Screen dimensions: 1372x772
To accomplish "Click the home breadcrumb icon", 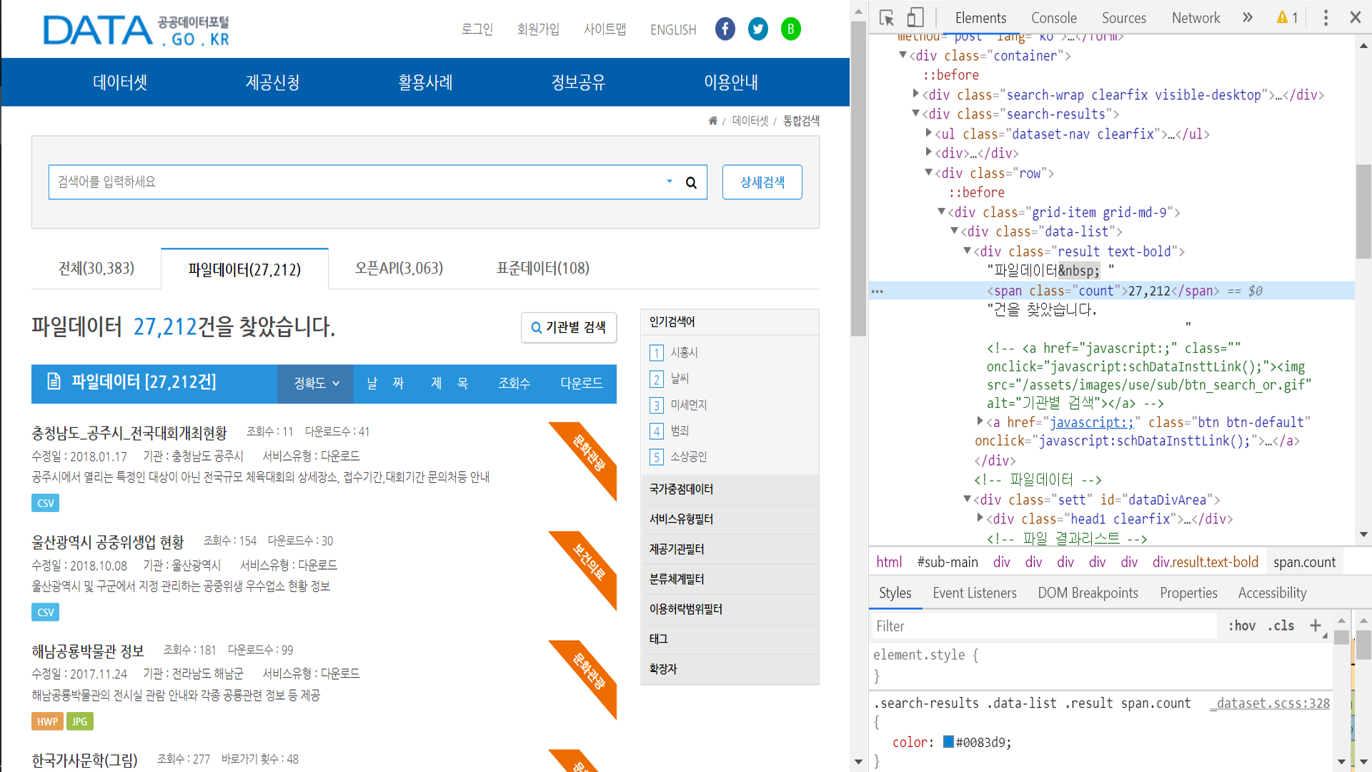I will [x=712, y=121].
